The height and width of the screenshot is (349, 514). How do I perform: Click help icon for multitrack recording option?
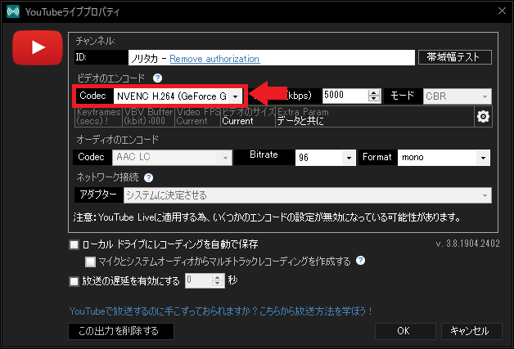(x=360, y=262)
